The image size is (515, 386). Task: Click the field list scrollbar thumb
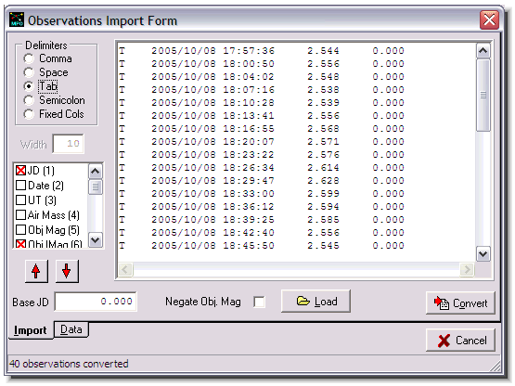[x=96, y=187]
